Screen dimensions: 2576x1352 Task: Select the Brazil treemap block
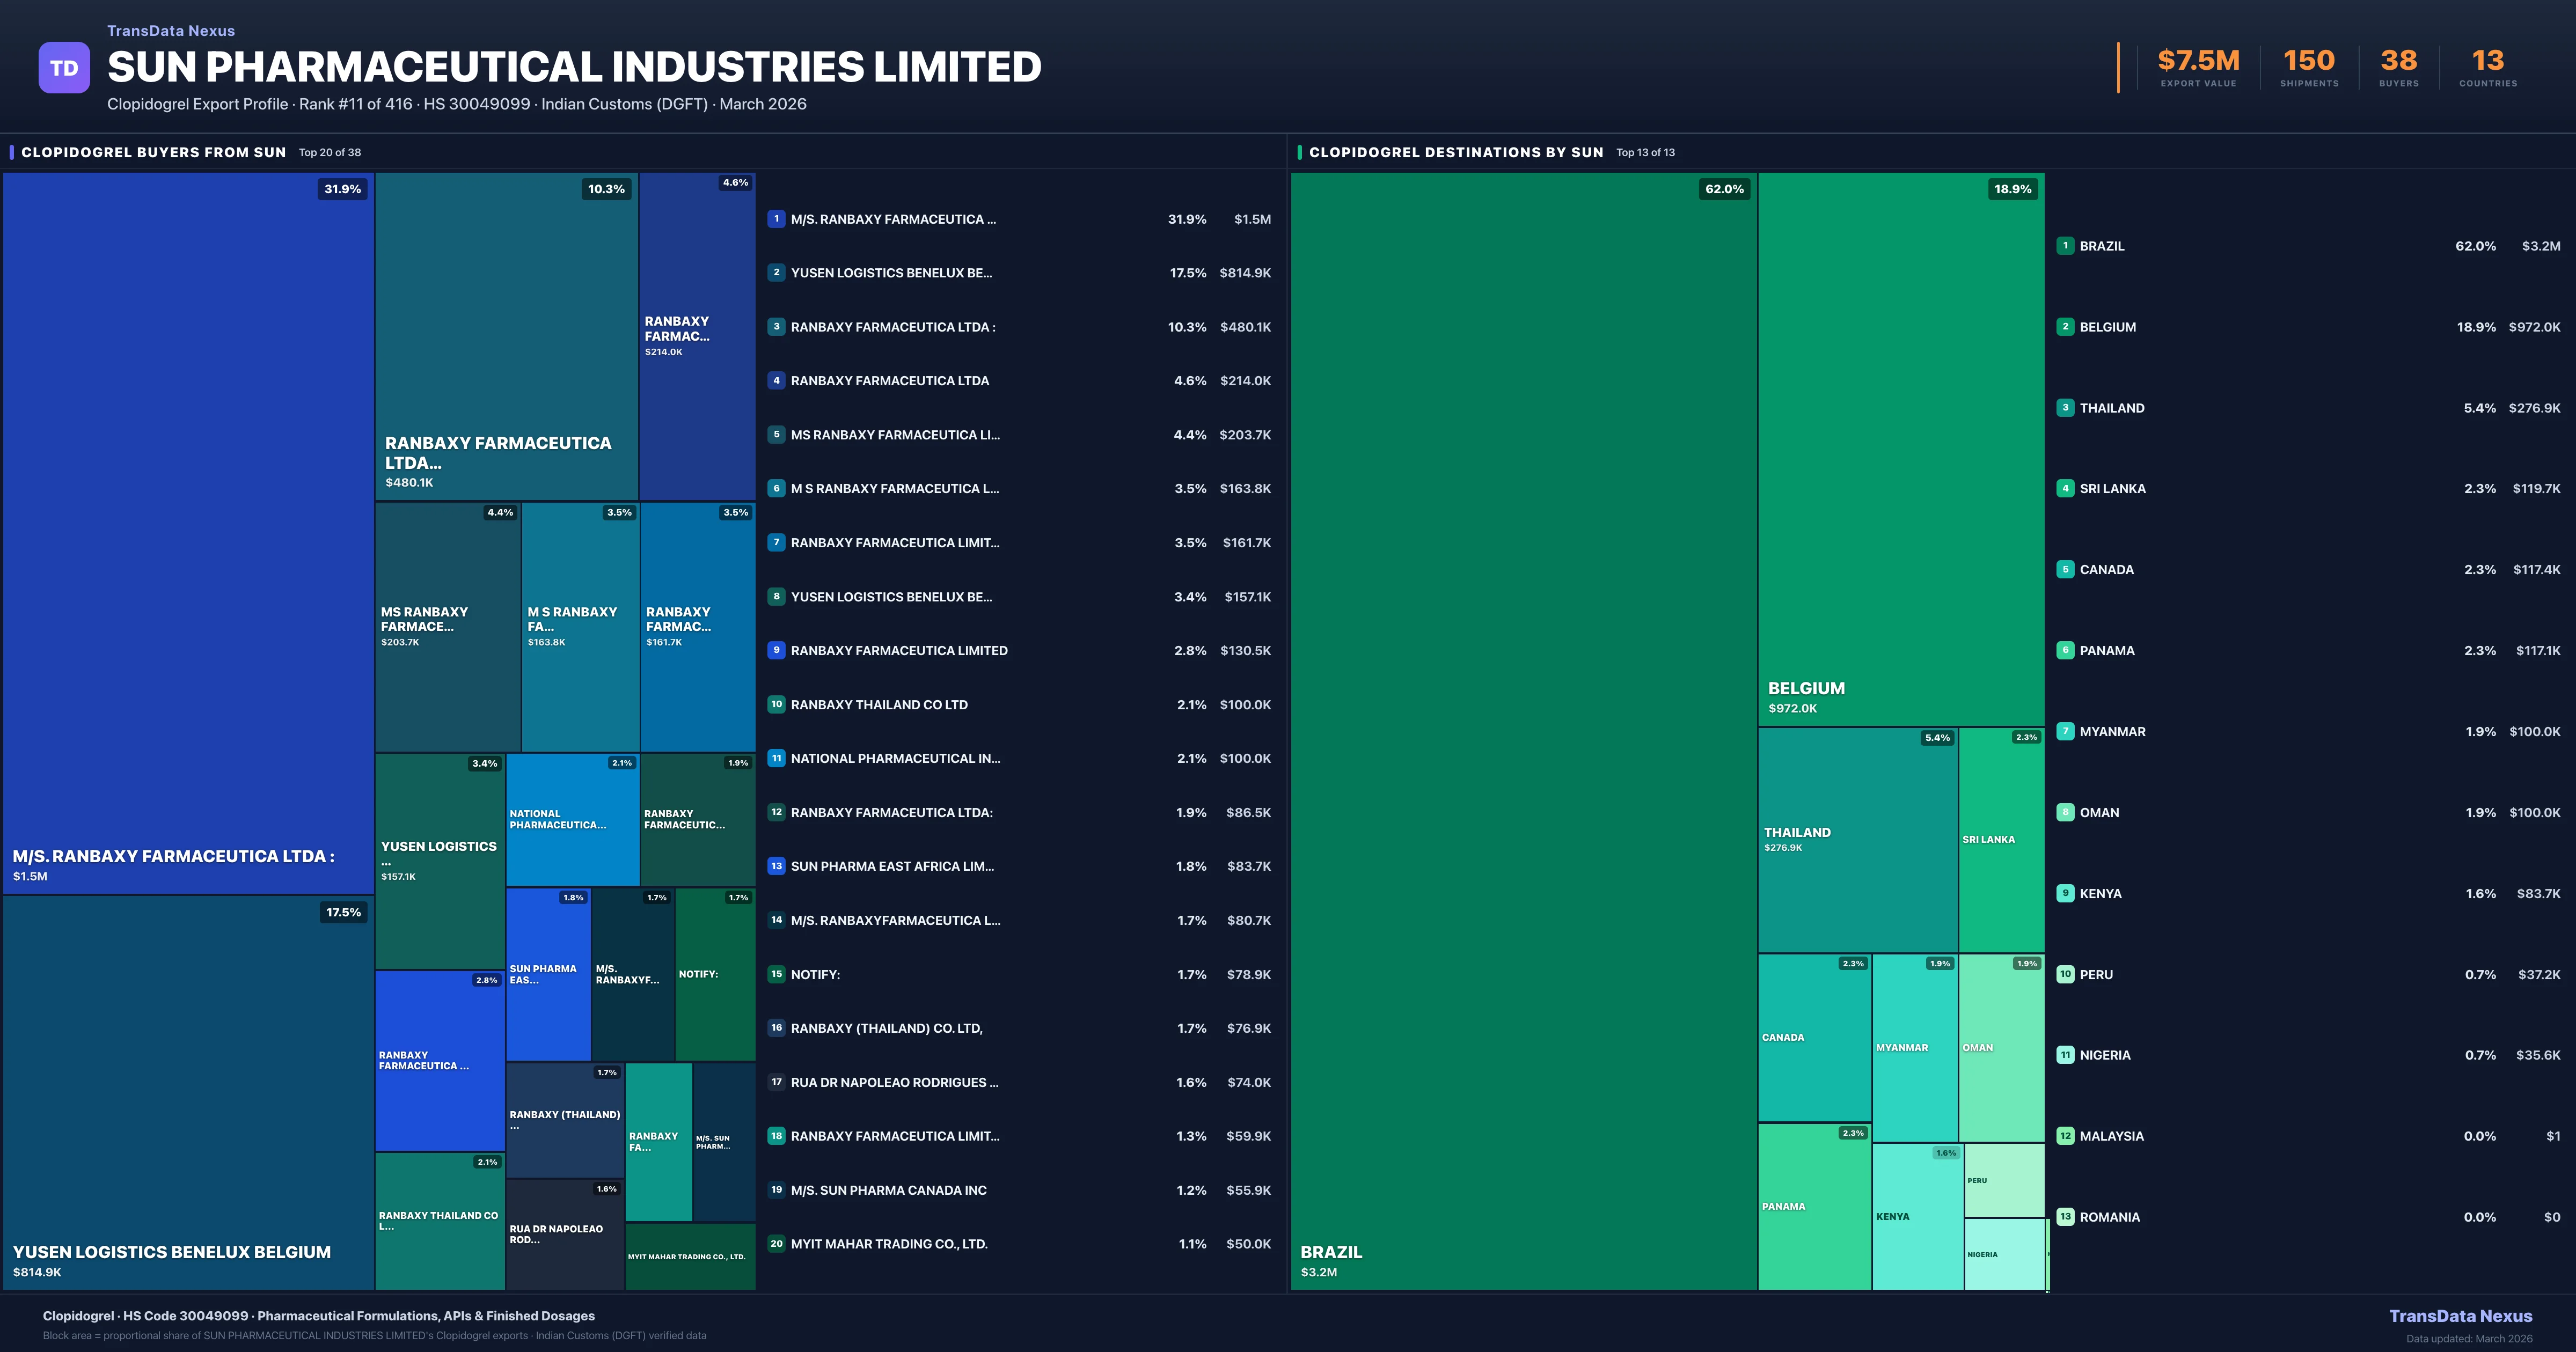1523,730
